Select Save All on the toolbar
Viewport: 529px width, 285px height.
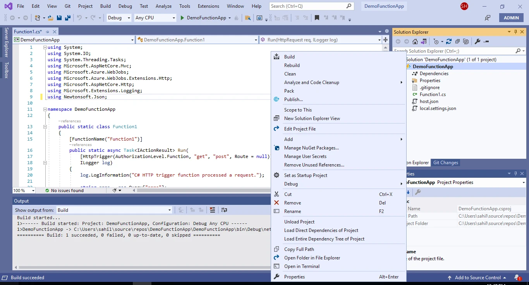click(68, 18)
